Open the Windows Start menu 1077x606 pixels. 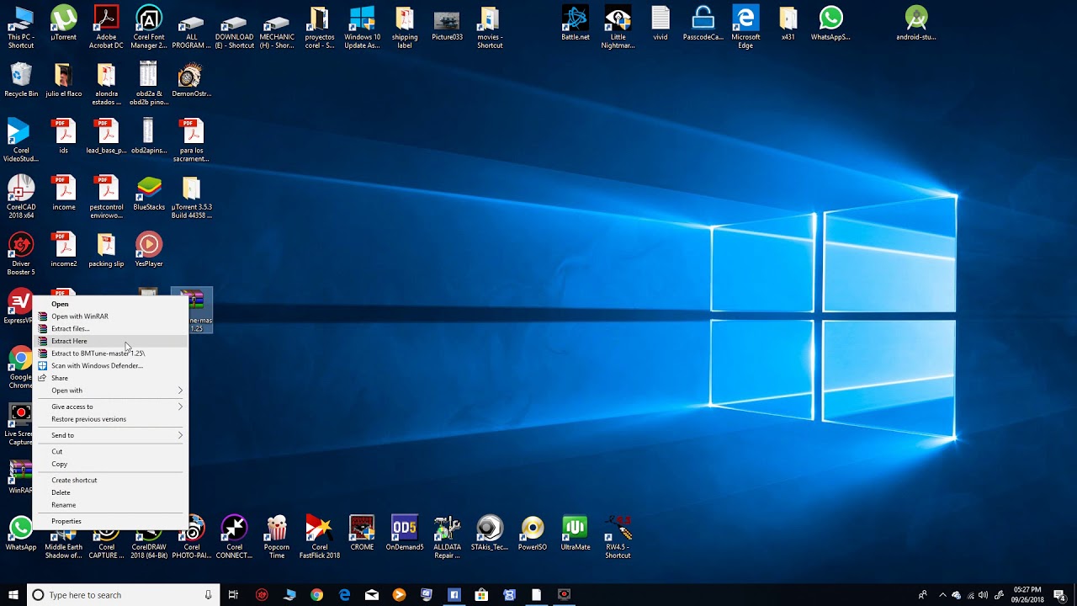(x=13, y=595)
